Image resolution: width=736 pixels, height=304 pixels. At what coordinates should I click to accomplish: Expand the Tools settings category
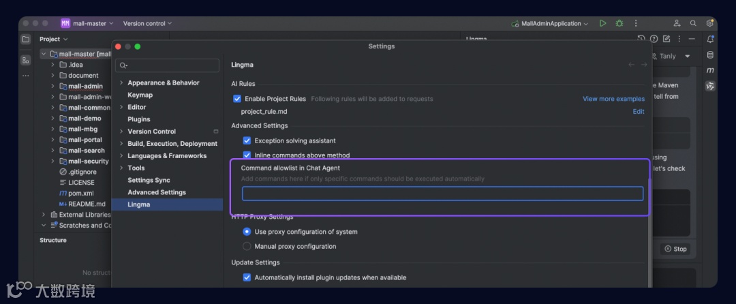click(x=121, y=168)
